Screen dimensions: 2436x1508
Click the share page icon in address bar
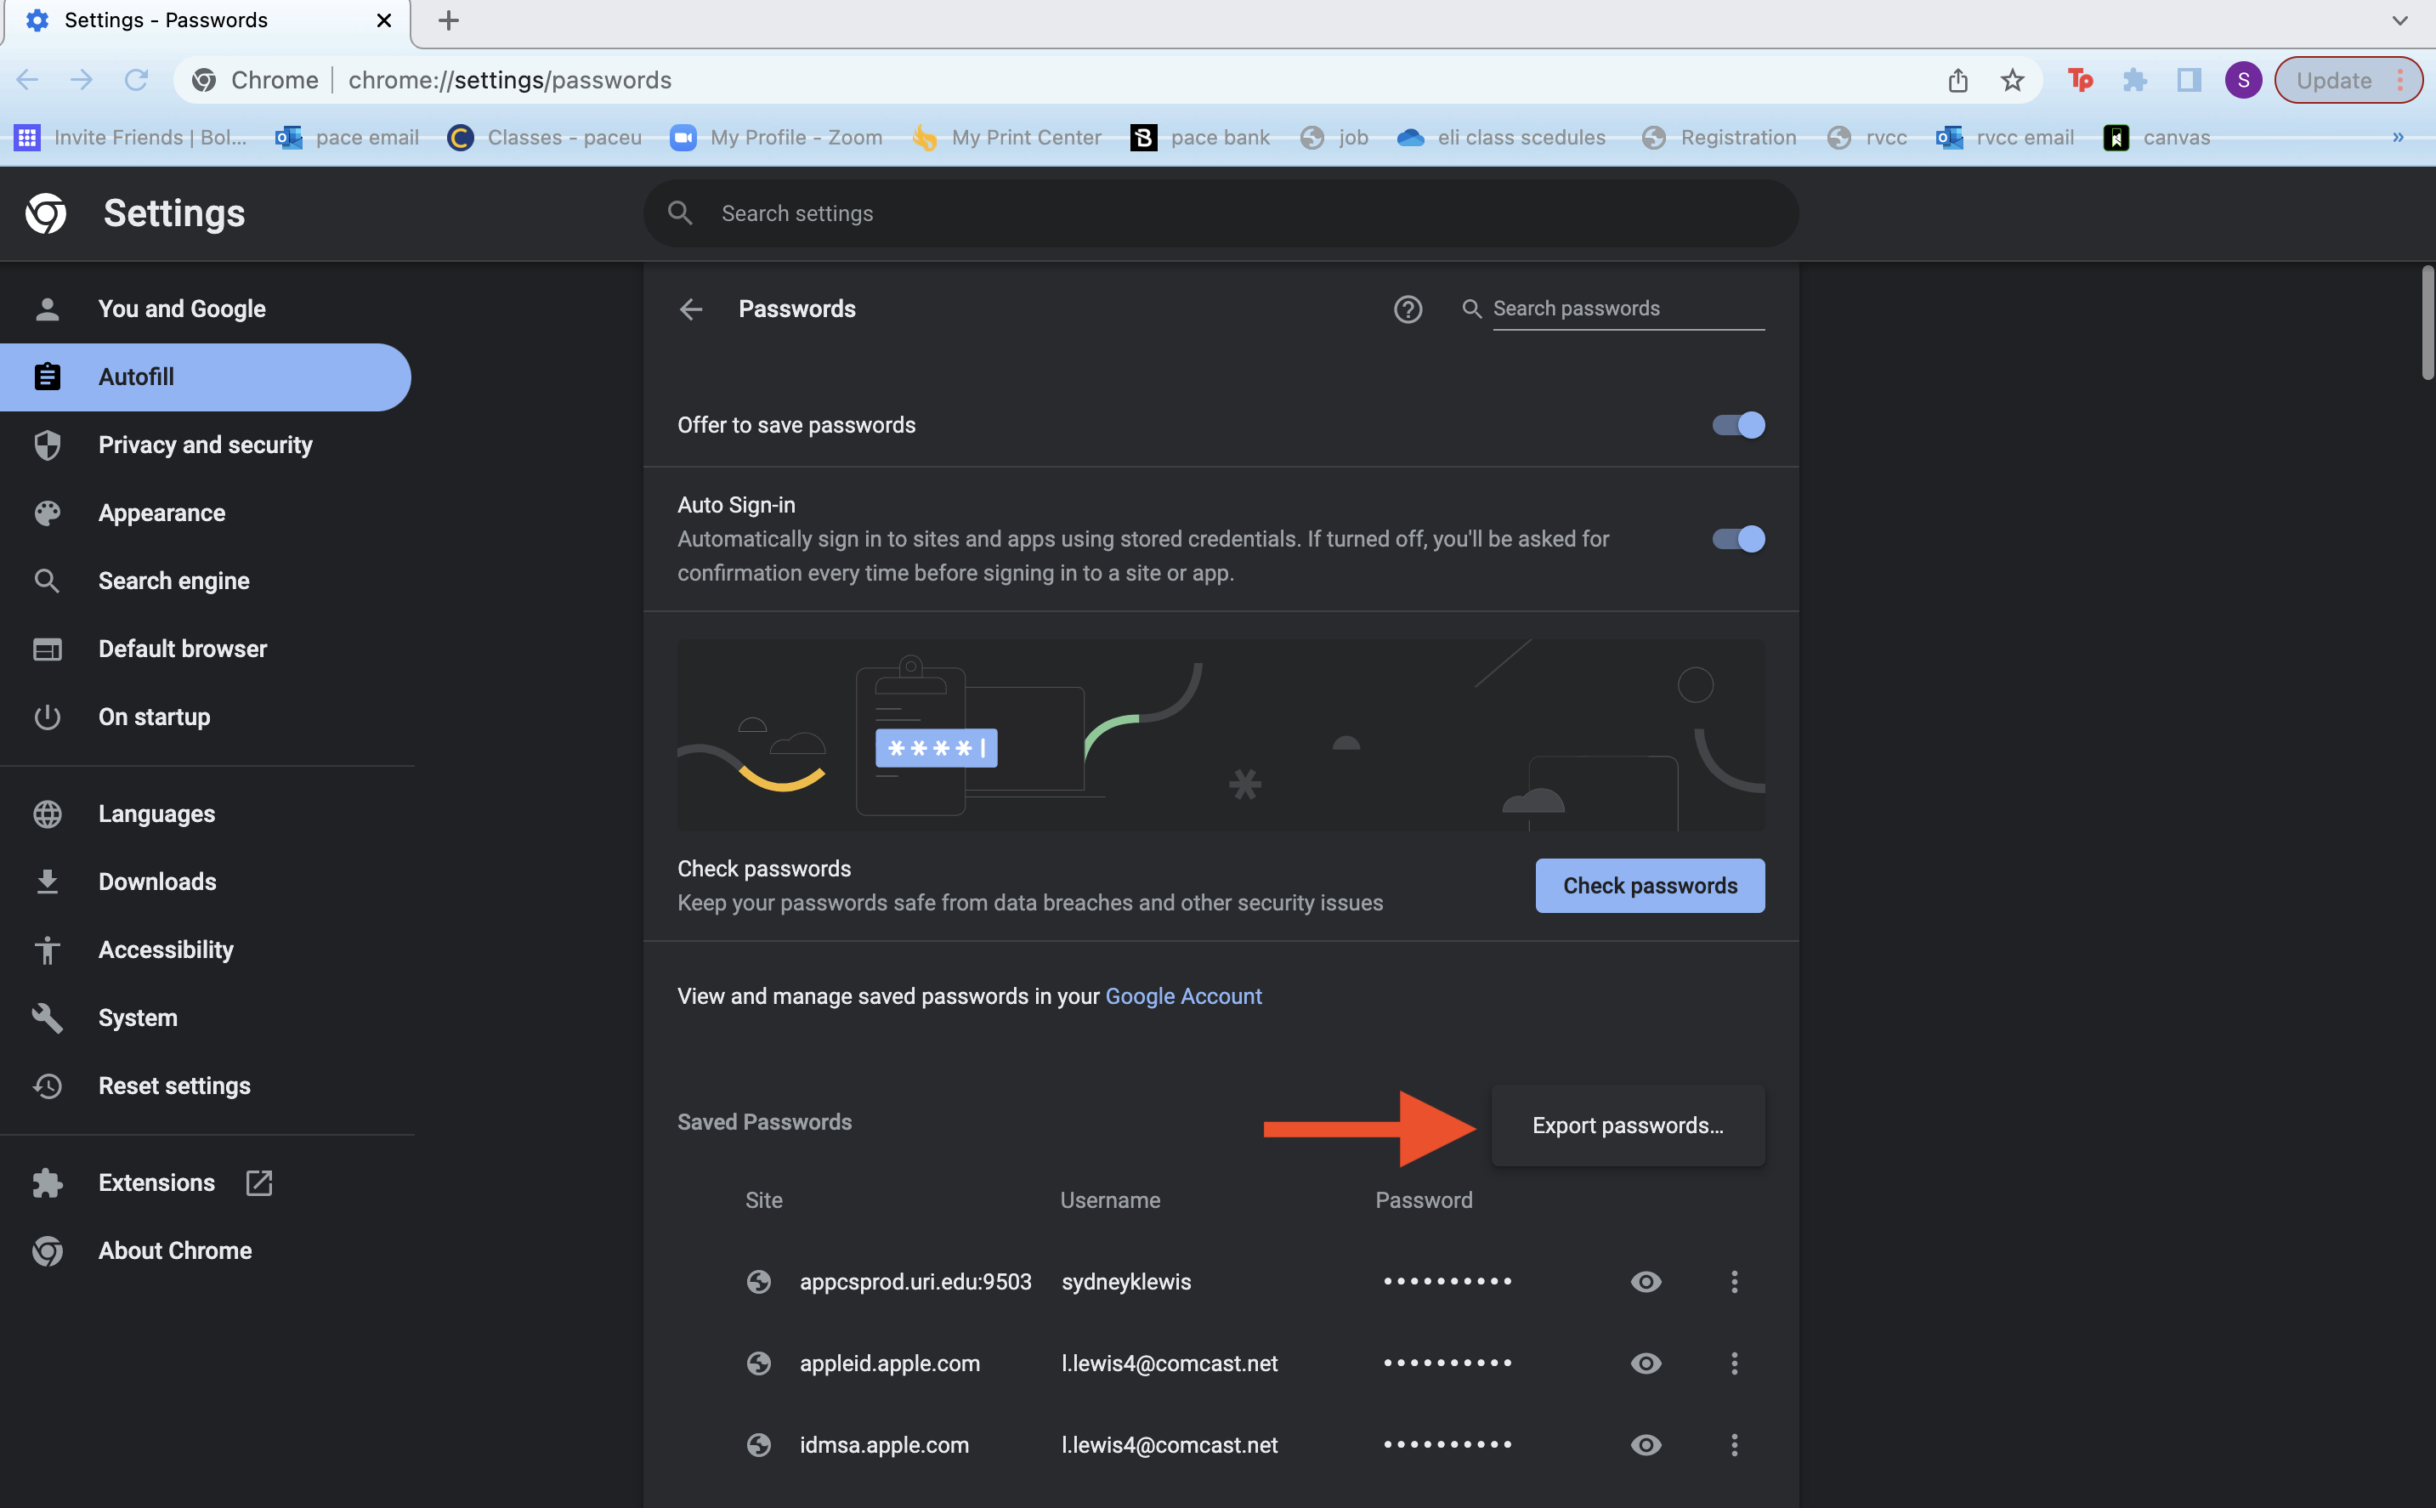tap(1957, 80)
